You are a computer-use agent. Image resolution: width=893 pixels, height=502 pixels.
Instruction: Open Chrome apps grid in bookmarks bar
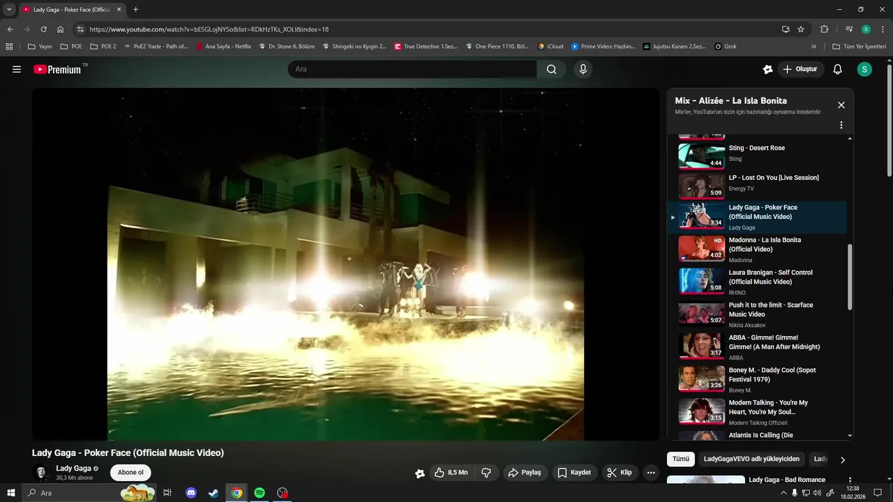pos(9,47)
